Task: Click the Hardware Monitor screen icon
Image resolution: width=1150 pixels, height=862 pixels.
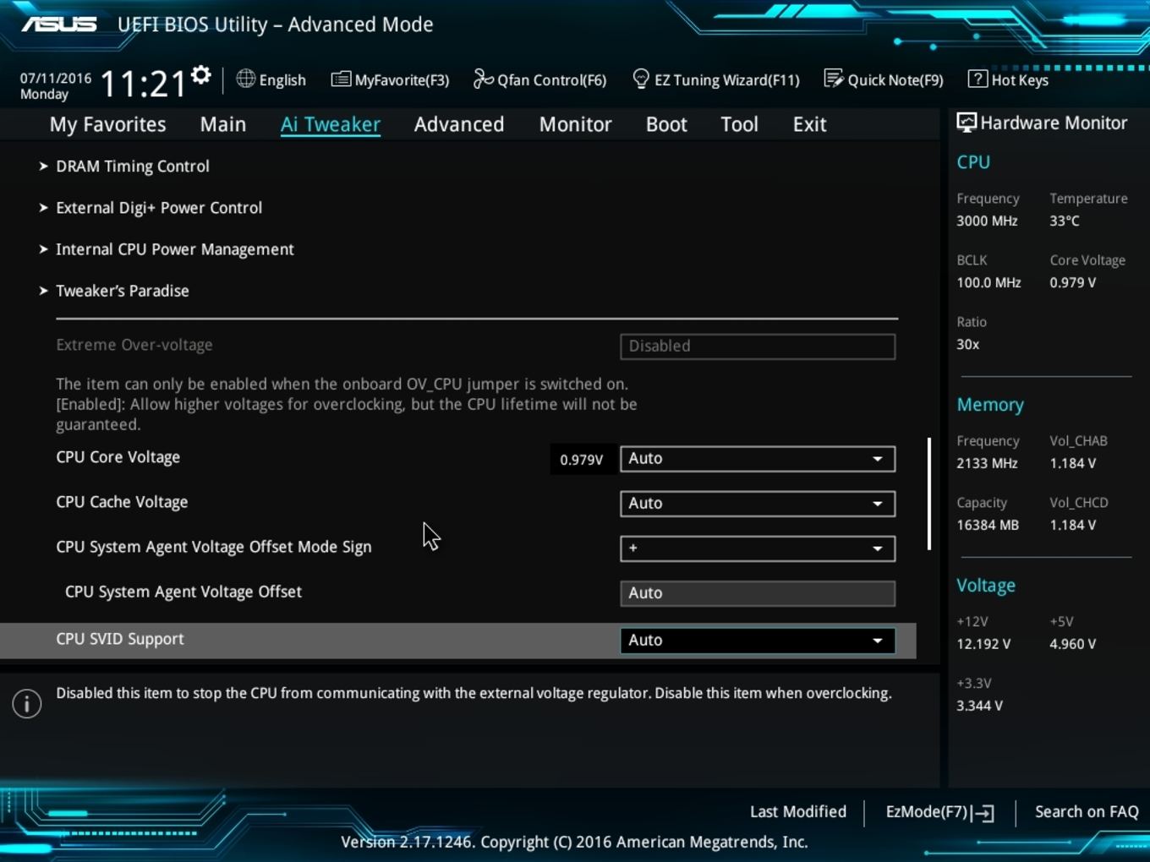Action: 967,123
